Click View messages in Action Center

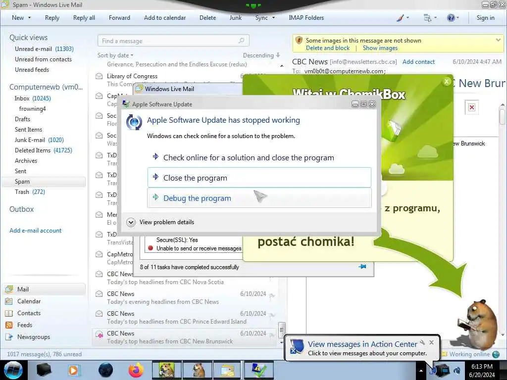[362, 344]
